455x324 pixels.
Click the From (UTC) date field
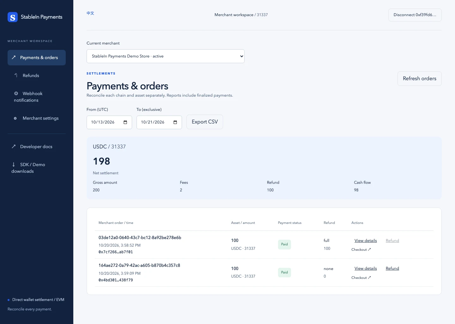109,122
